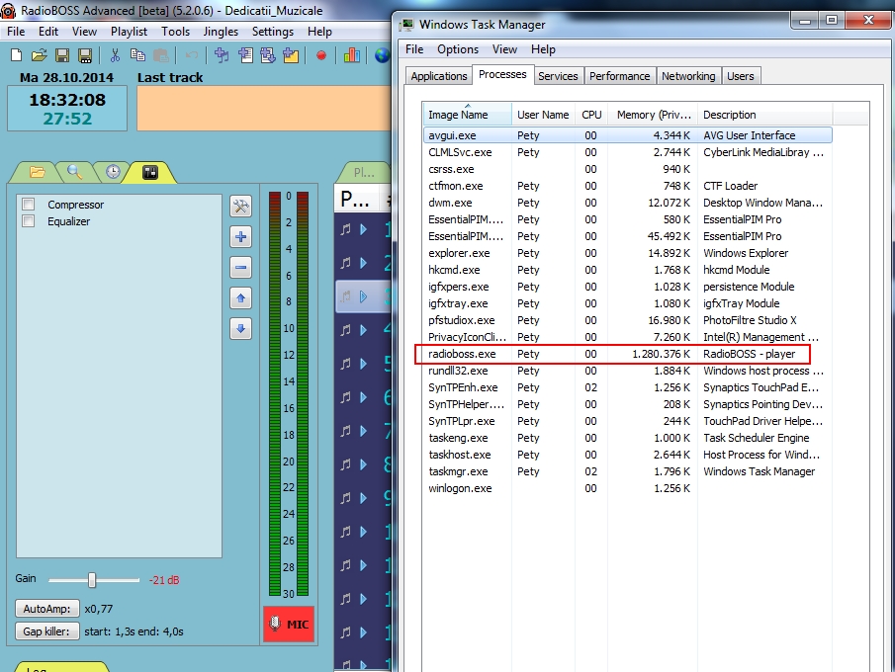
Task: Click the greyed-out Paste clipboard icon
Action: [161, 55]
